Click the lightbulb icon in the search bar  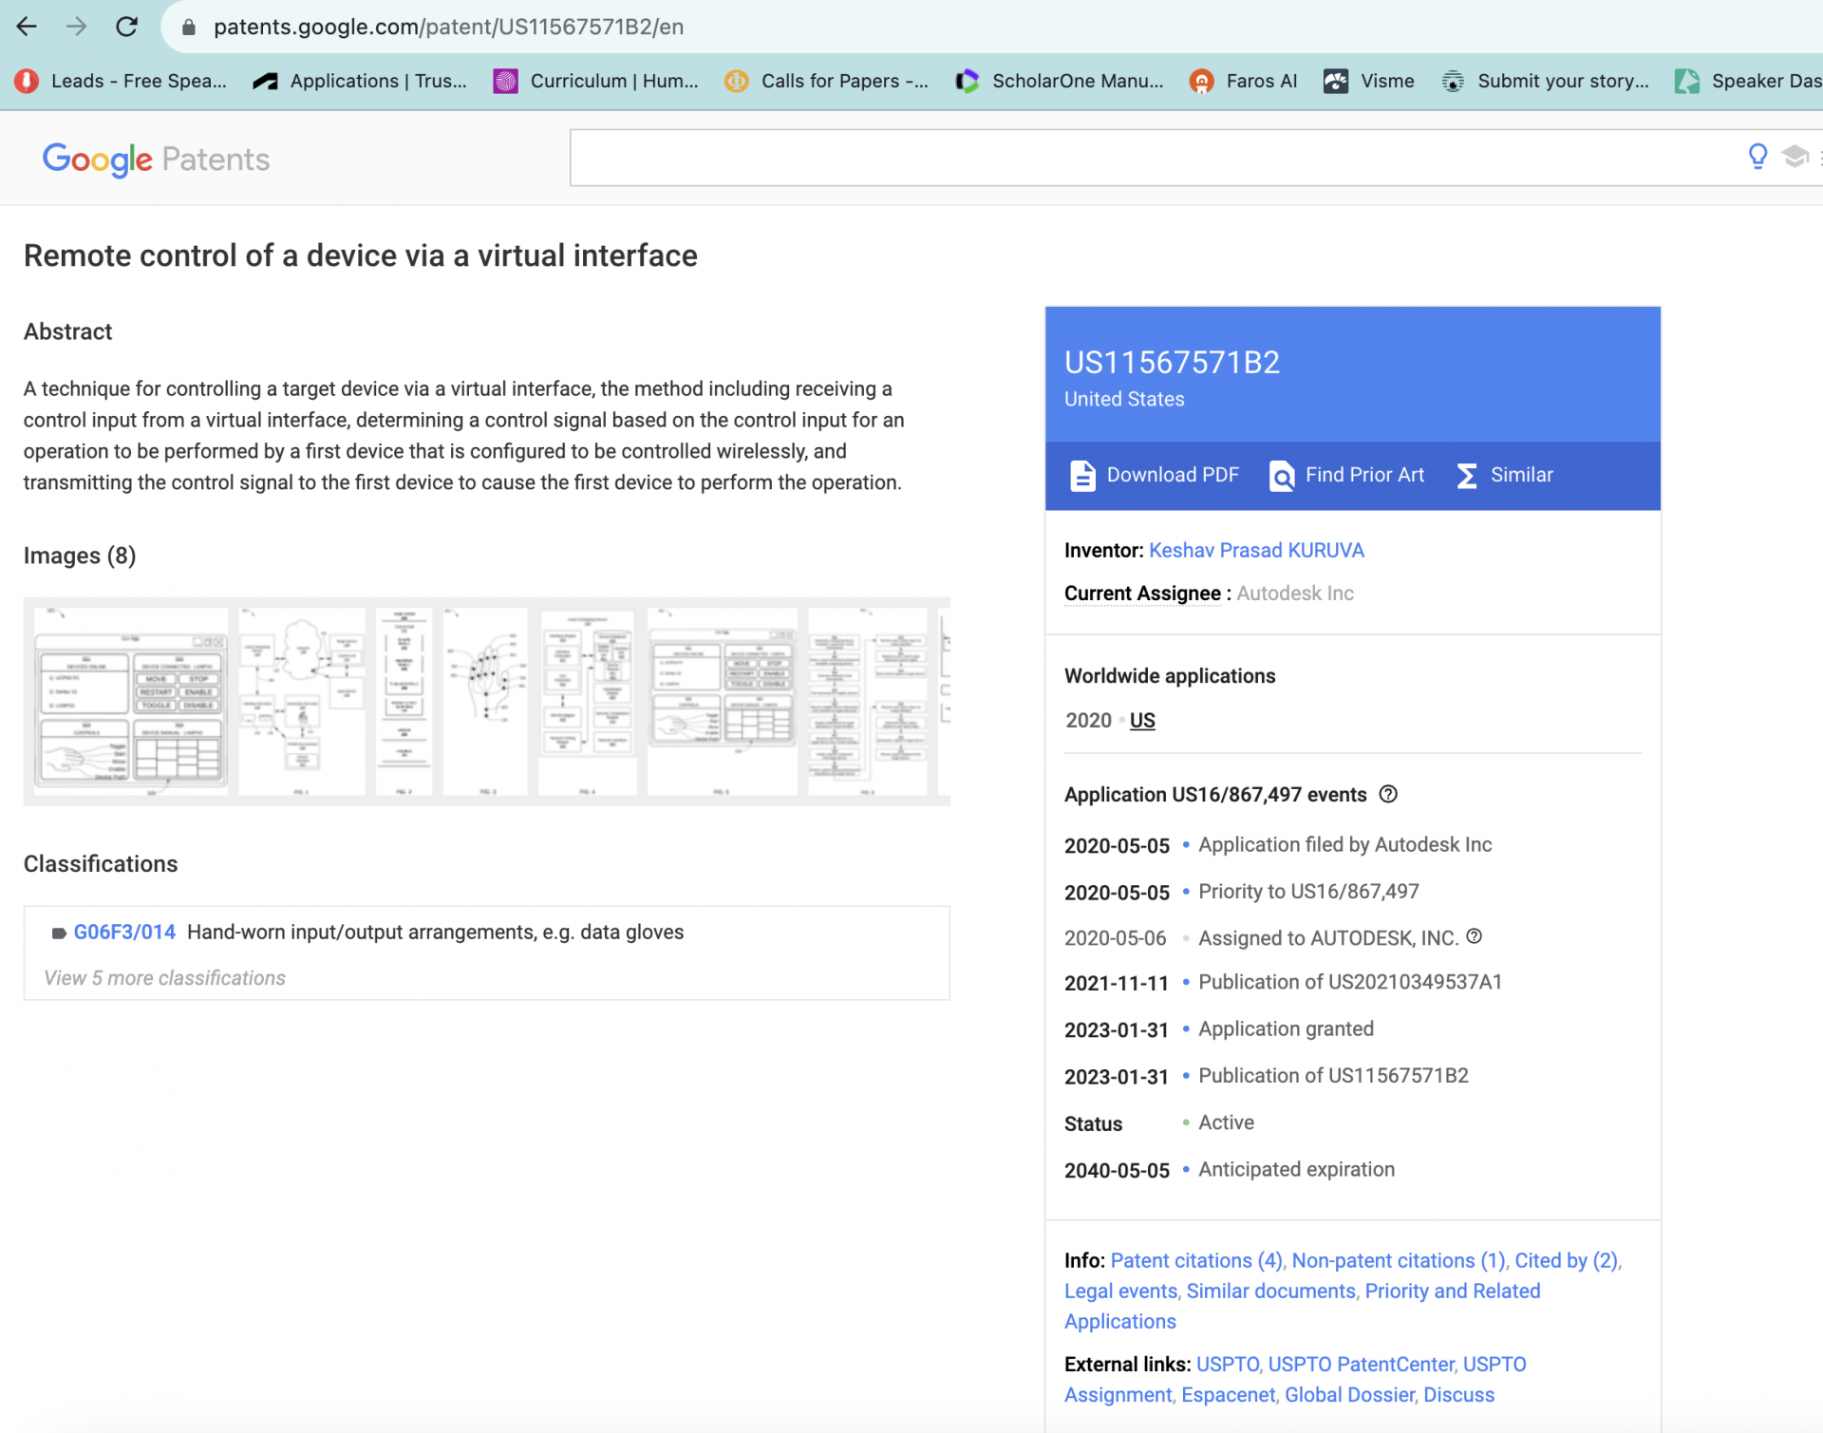pyautogui.click(x=1757, y=157)
